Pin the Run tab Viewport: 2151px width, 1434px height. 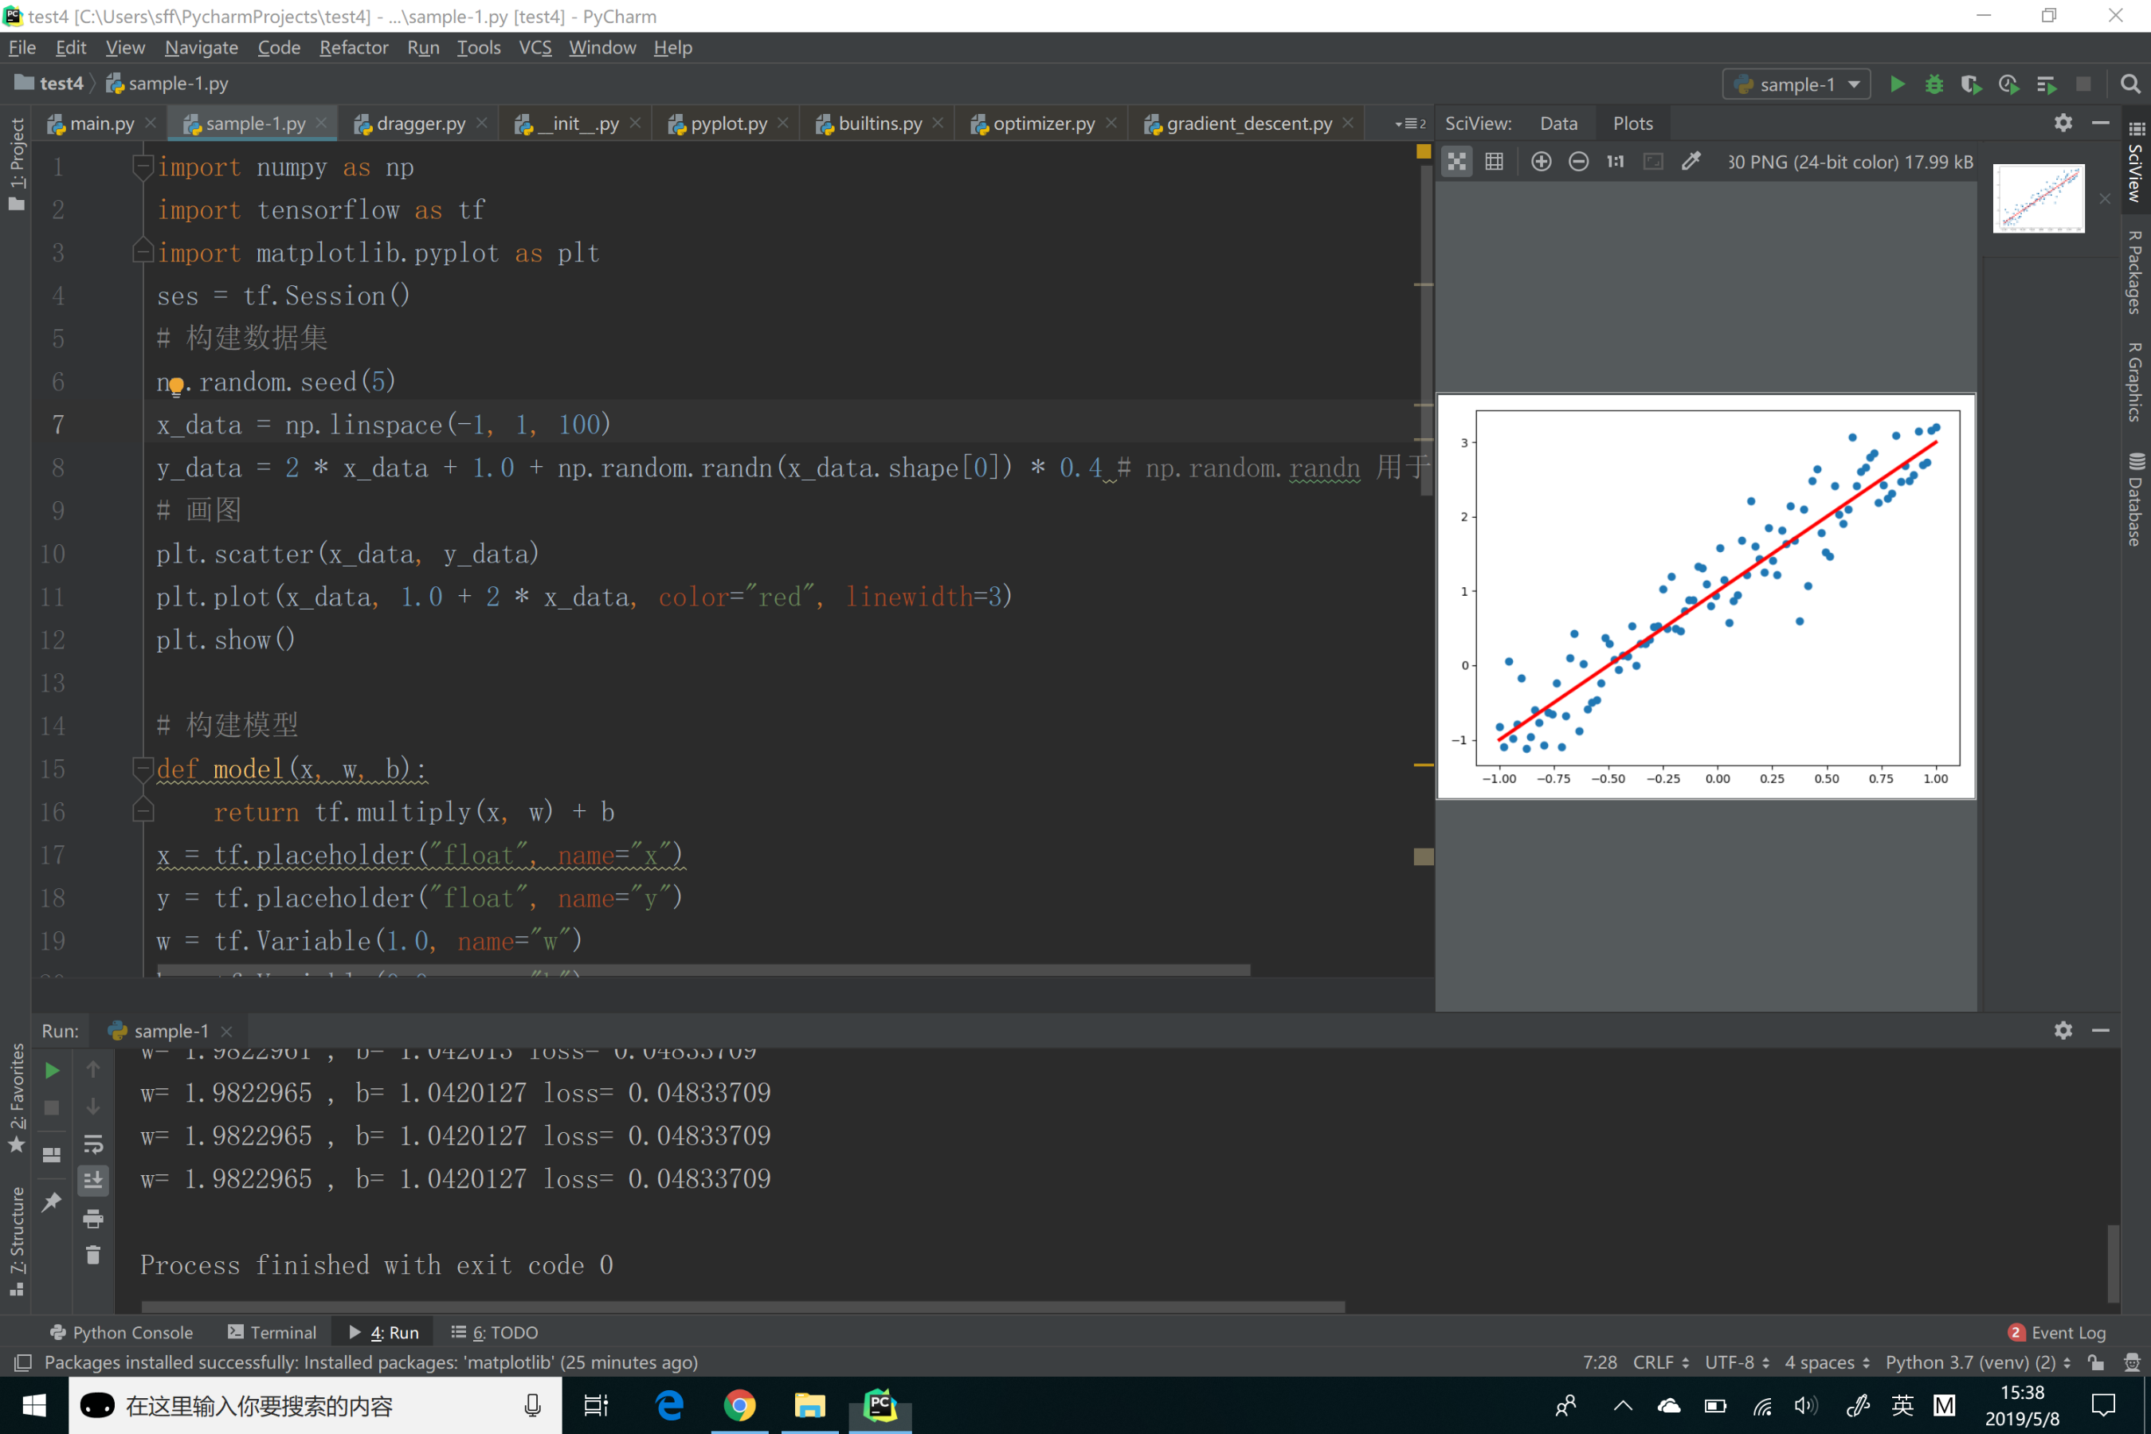click(x=52, y=1201)
